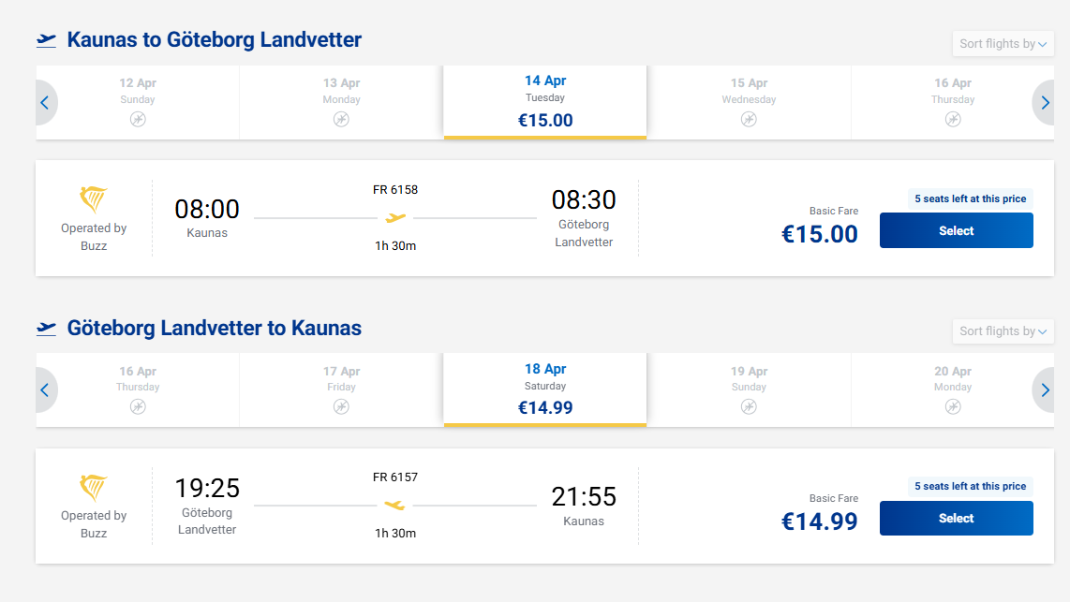Screen dimensions: 1070x602
Task: Click the no-flight icon under 15 Apr Wednesday
Action: pyautogui.click(x=749, y=119)
